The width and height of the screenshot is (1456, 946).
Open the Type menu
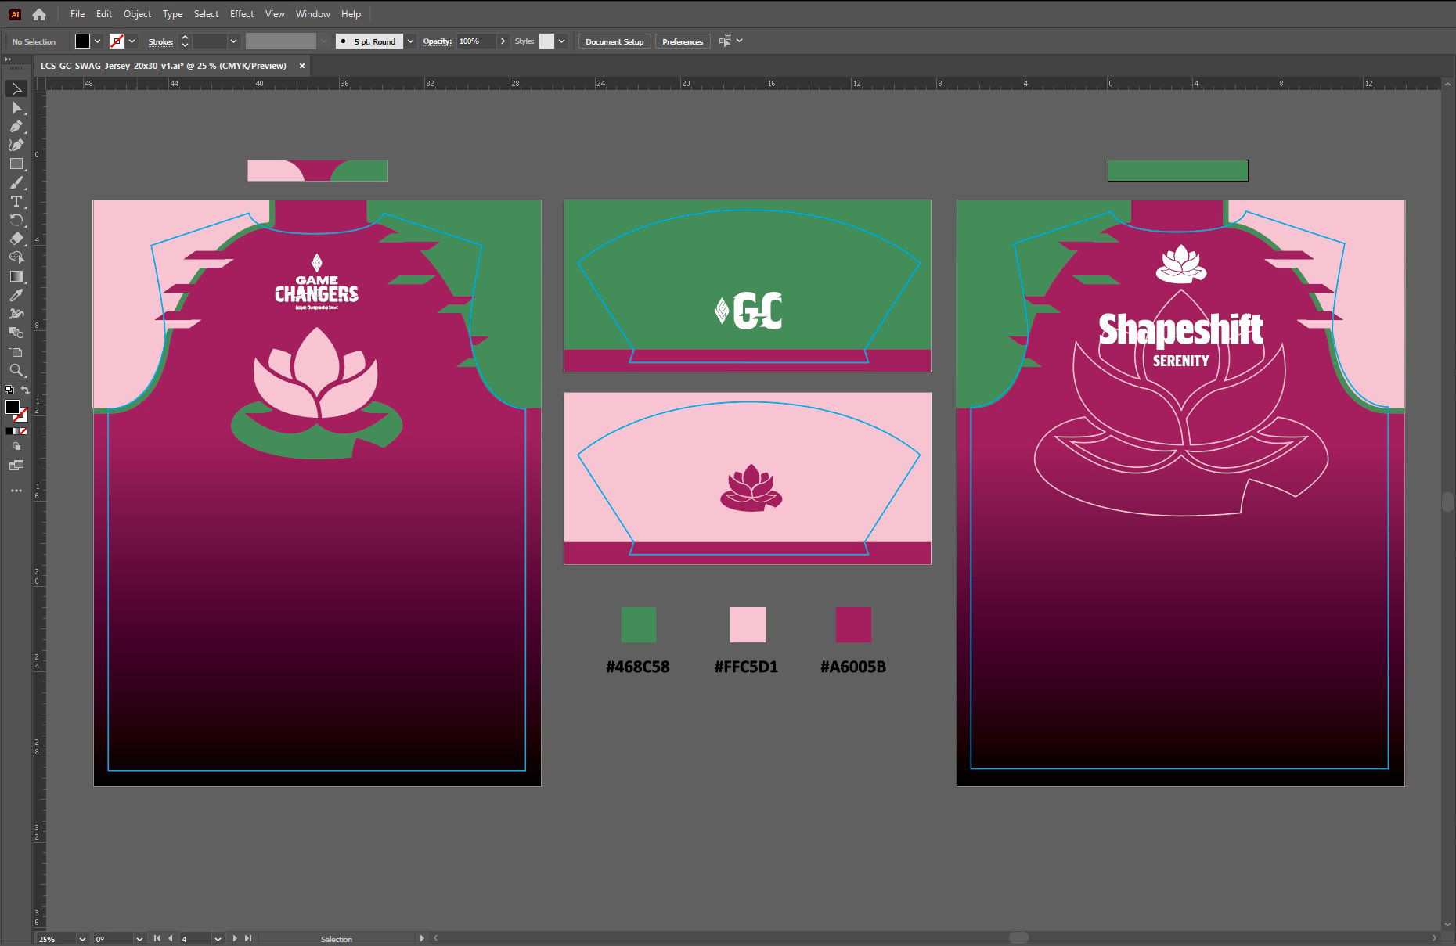(172, 14)
